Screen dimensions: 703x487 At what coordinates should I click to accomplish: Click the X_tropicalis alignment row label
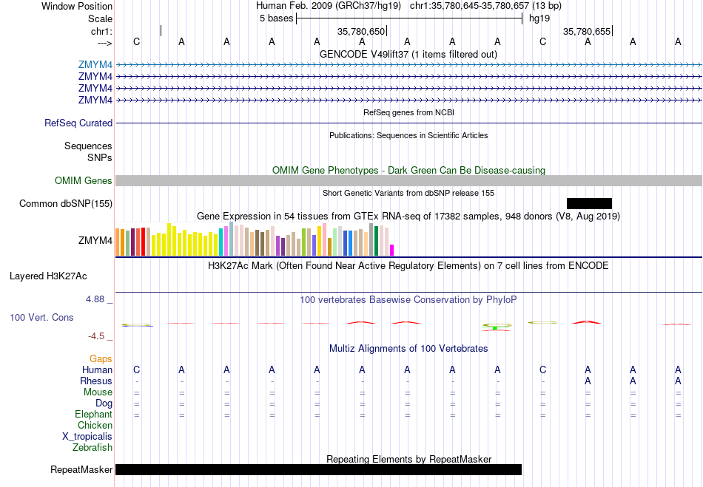[x=87, y=437]
